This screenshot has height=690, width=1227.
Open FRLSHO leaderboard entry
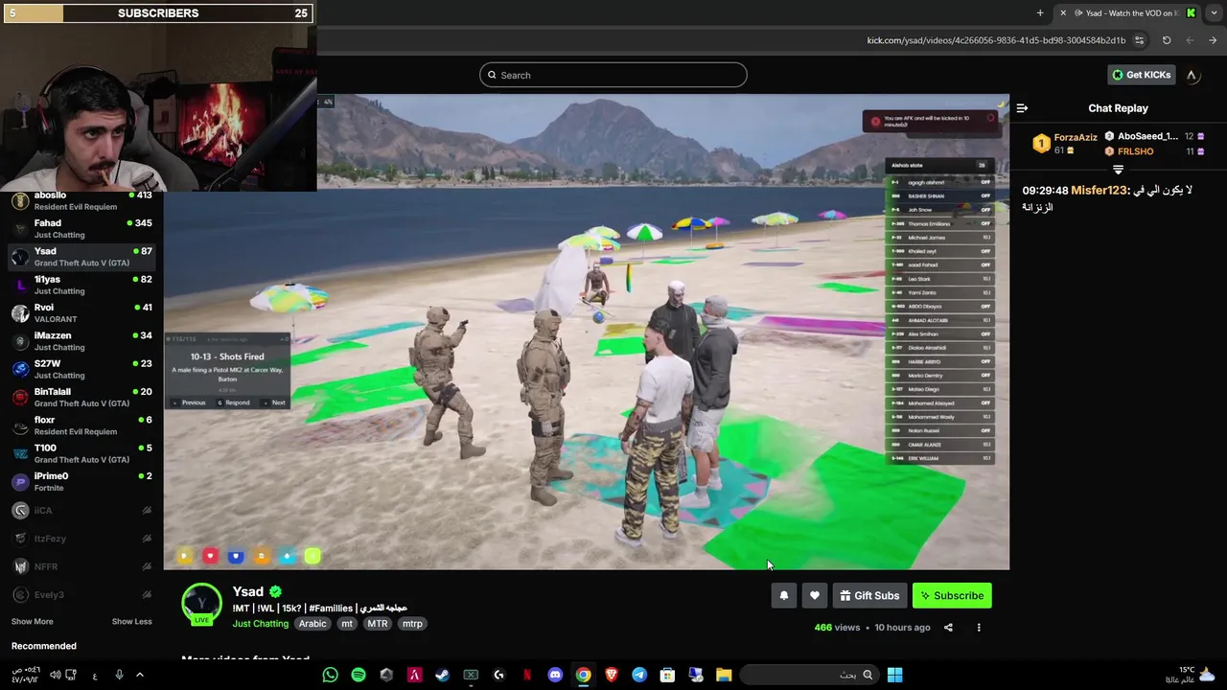[1154, 151]
